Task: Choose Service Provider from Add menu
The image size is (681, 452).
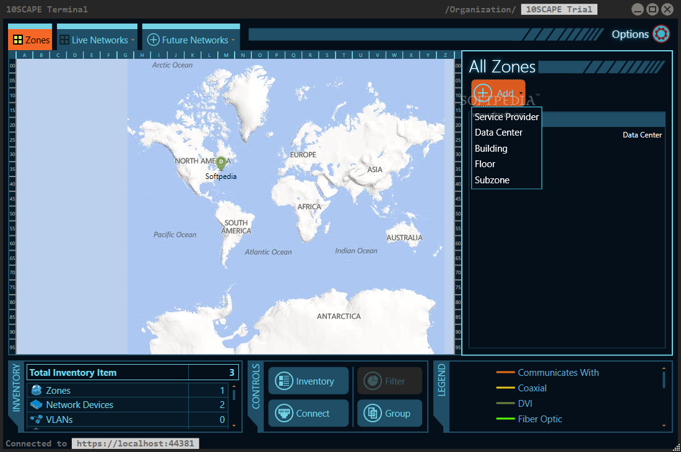Action: pyautogui.click(x=506, y=117)
